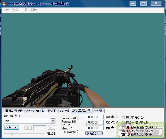Maximize the model viewer window
Image resolution: width=166 pixels, height=139 pixels.
[143, 3]
